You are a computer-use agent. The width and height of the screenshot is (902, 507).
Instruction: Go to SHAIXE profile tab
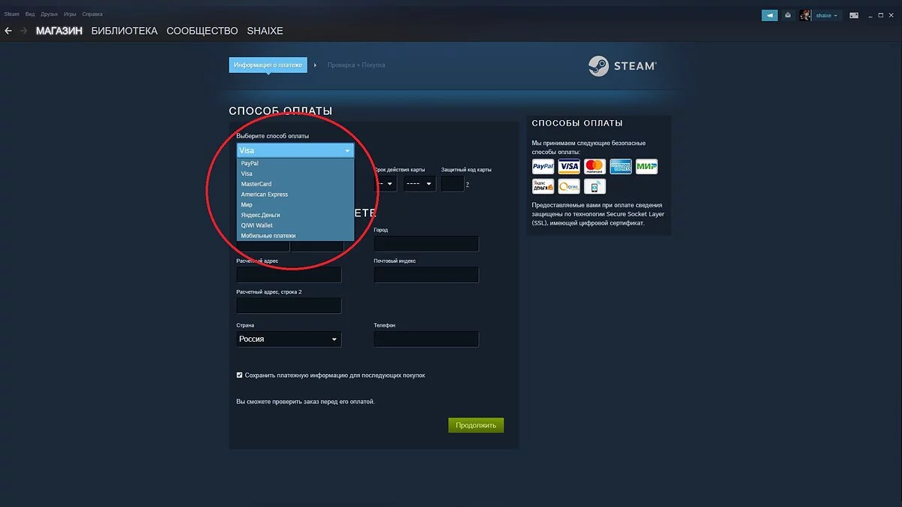tap(265, 31)
